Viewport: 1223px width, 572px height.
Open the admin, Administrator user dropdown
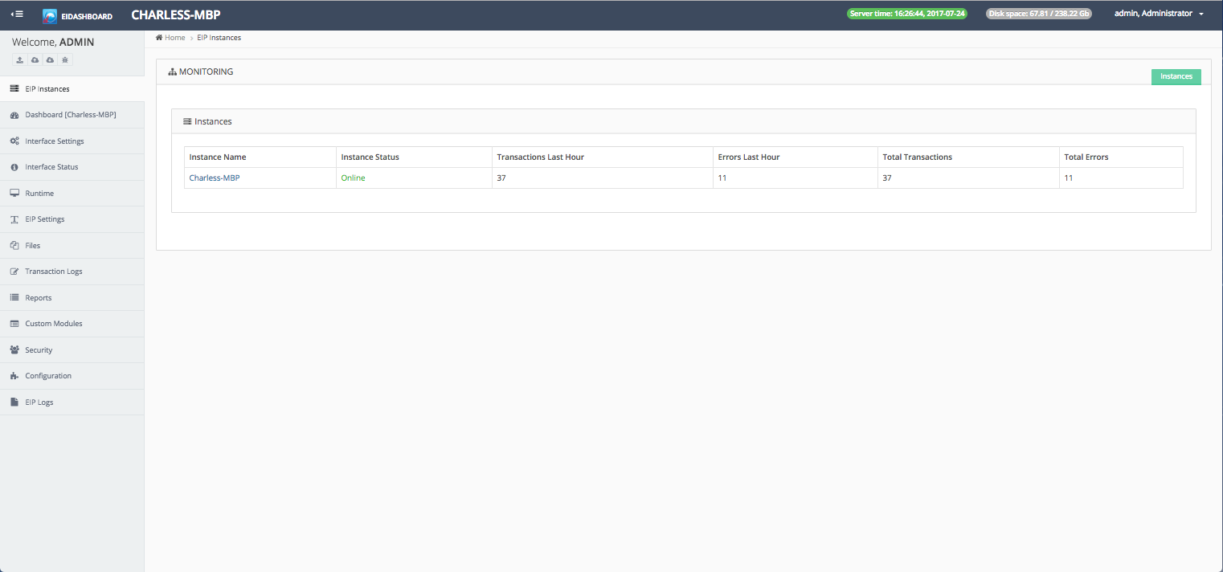coord(1159,14)
